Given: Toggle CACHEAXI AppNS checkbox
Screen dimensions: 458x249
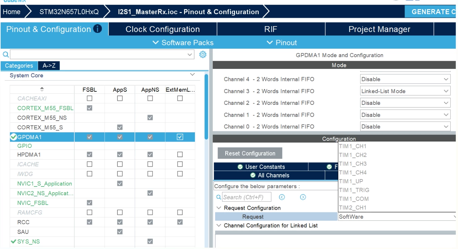Looking at the screenshot, I should [x=150, y=98].
